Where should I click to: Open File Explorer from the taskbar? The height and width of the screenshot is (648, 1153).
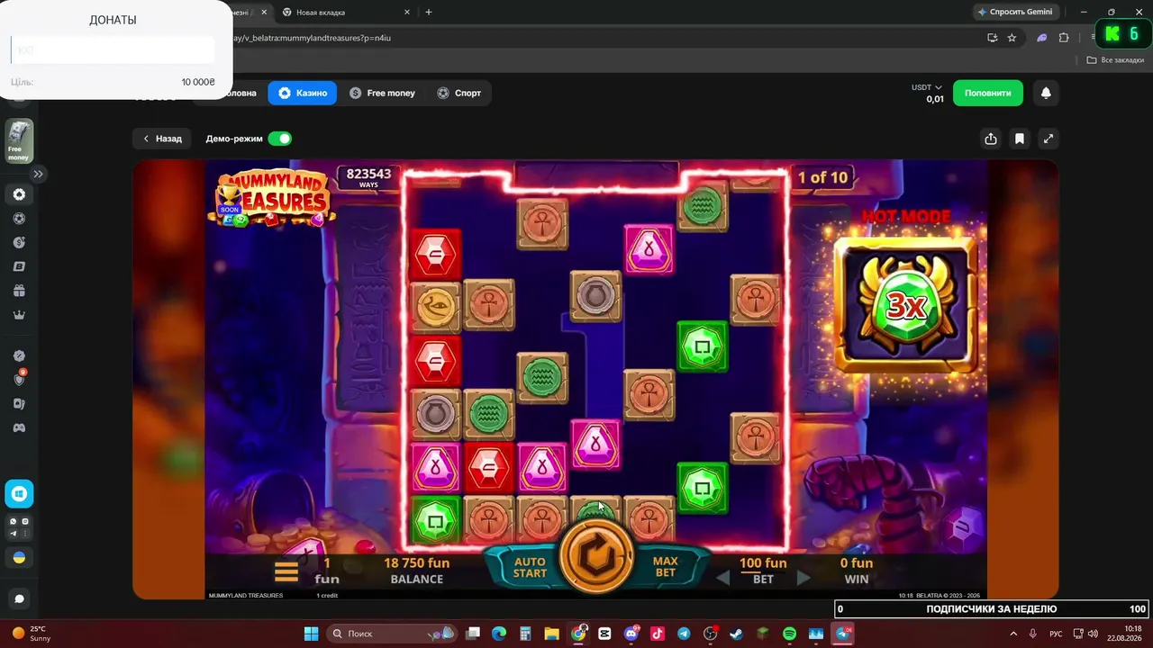[x=551, y=634]
